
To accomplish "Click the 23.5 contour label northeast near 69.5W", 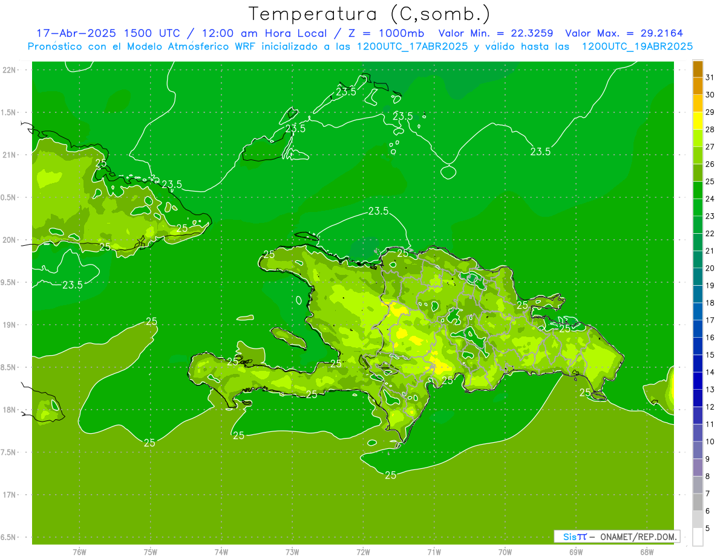I will [540, 152].
